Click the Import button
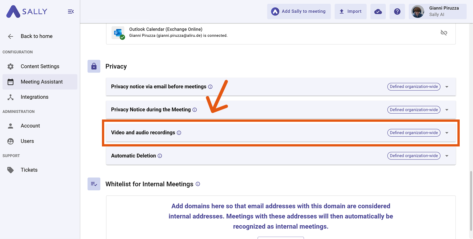This screenshot has width=473, height=239. [350, 11]
